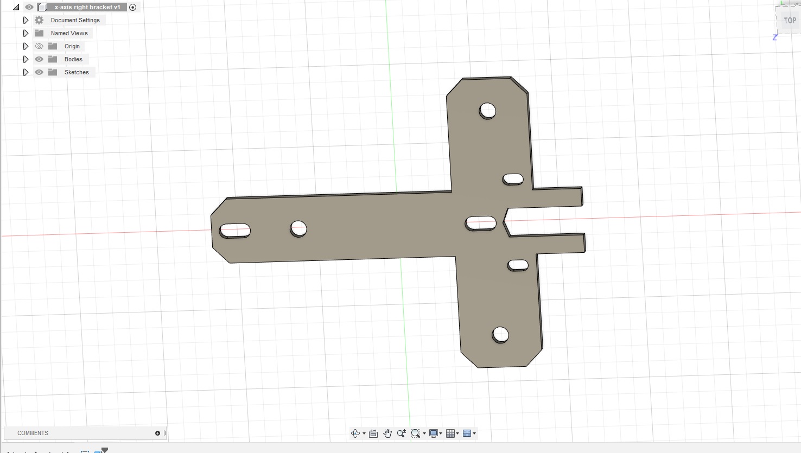Image resolution: width=801 pixels, height=453 pixels.
Task: Select the Pan tool
Action: click(387, 433)
